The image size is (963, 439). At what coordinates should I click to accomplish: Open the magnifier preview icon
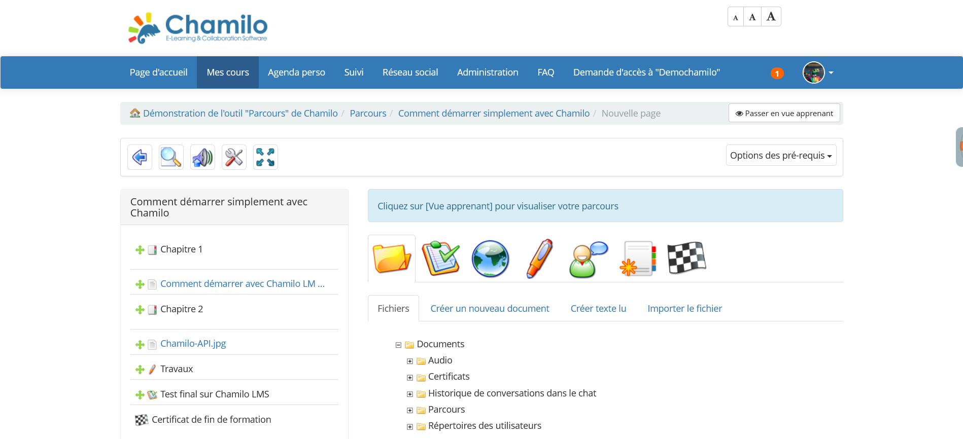(171, 157)
